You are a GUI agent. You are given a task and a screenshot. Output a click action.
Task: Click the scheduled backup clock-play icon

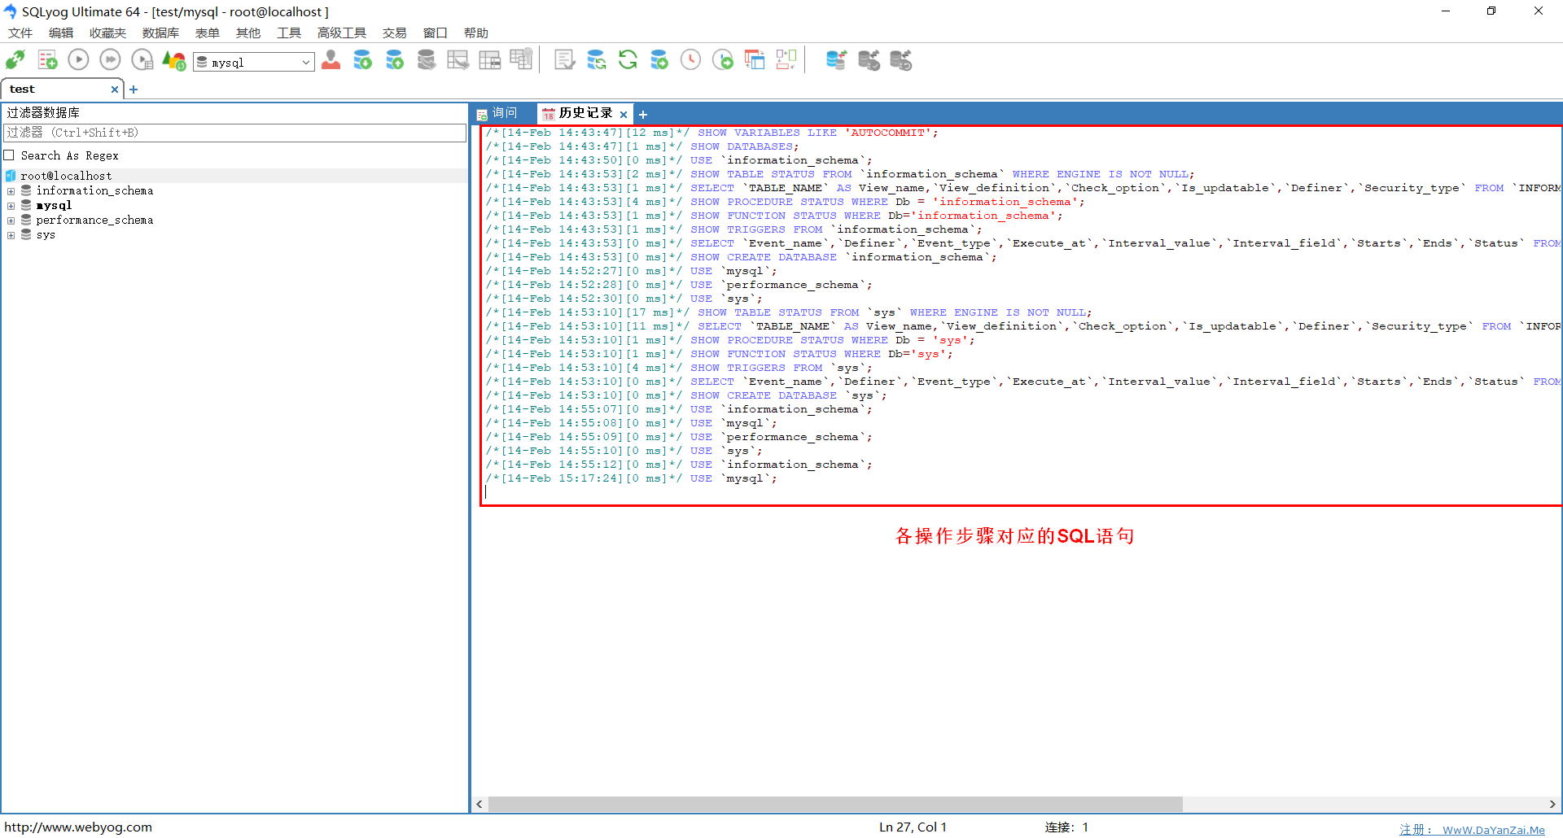point(723,60)
